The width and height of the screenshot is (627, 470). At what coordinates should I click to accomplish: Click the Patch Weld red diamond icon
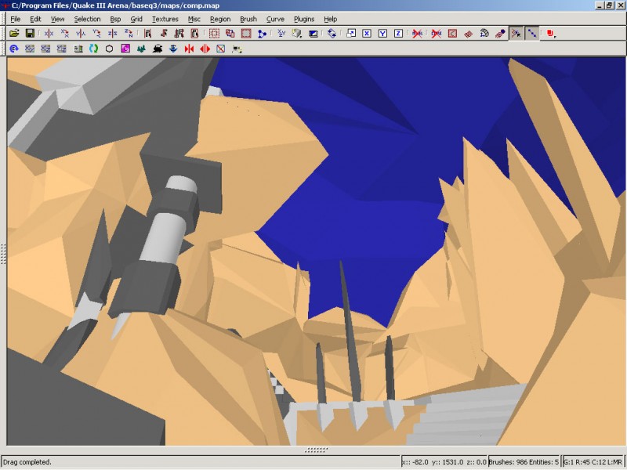pyautogui.click(x=468, y=34)
